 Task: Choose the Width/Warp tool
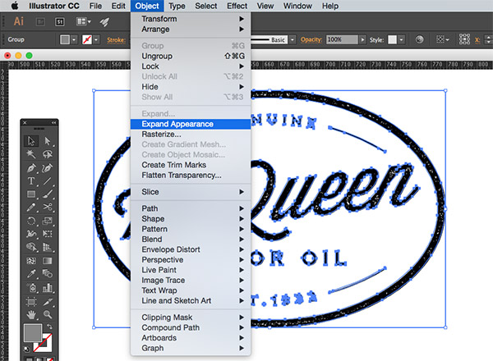click(31, 234)
